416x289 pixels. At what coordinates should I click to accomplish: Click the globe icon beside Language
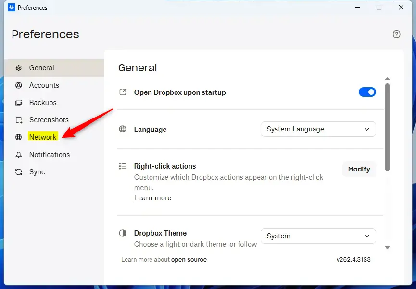click(123, 129)
